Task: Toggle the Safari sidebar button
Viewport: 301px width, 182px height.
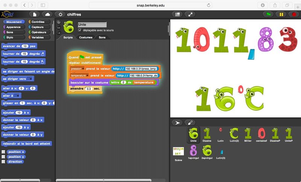Action: pos(43,5)
